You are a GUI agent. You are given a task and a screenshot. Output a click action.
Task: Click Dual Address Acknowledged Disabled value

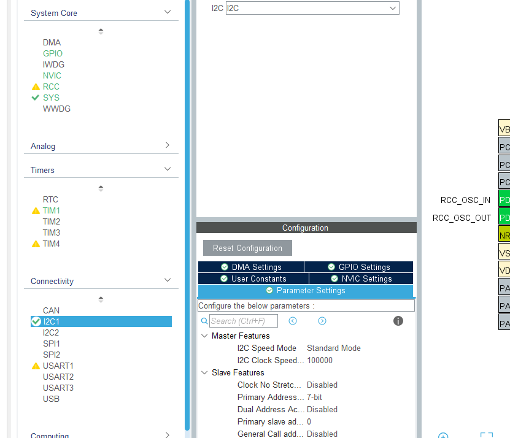(322, 410)
